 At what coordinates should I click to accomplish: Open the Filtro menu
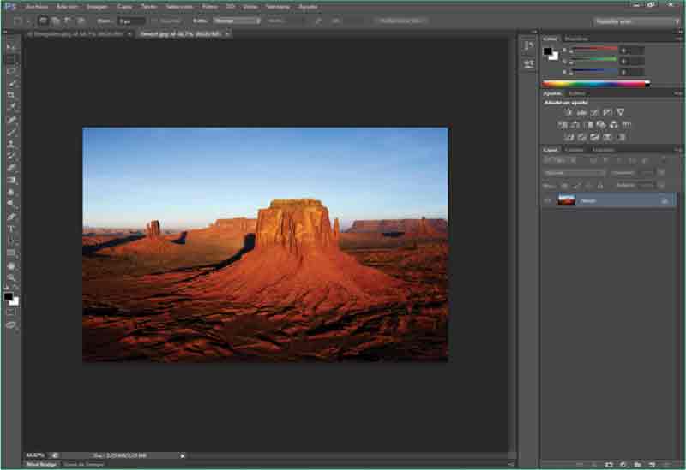209,6
